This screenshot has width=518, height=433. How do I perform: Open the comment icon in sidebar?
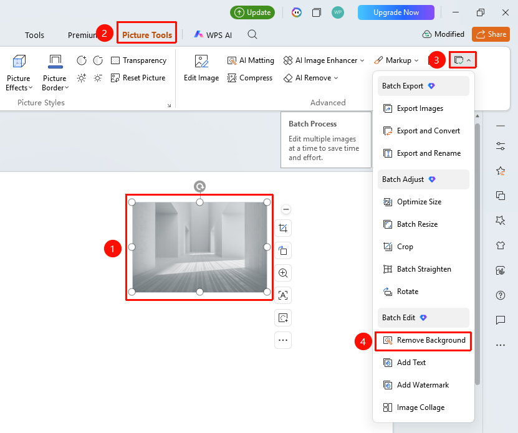[501, 320]
